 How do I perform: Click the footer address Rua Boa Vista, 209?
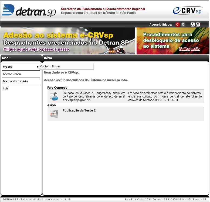tap(166, 200)
